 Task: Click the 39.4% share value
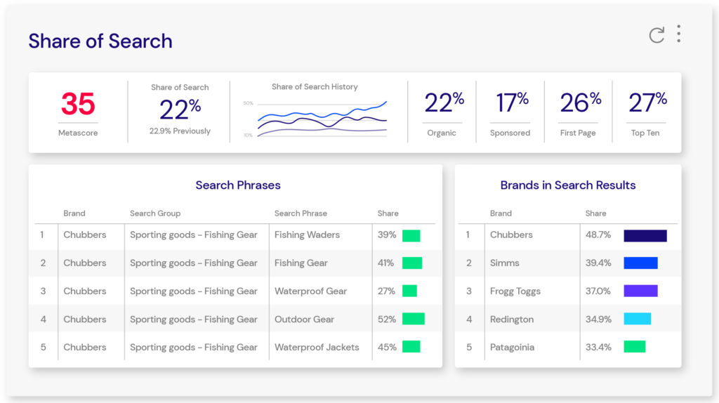[598, 263]
